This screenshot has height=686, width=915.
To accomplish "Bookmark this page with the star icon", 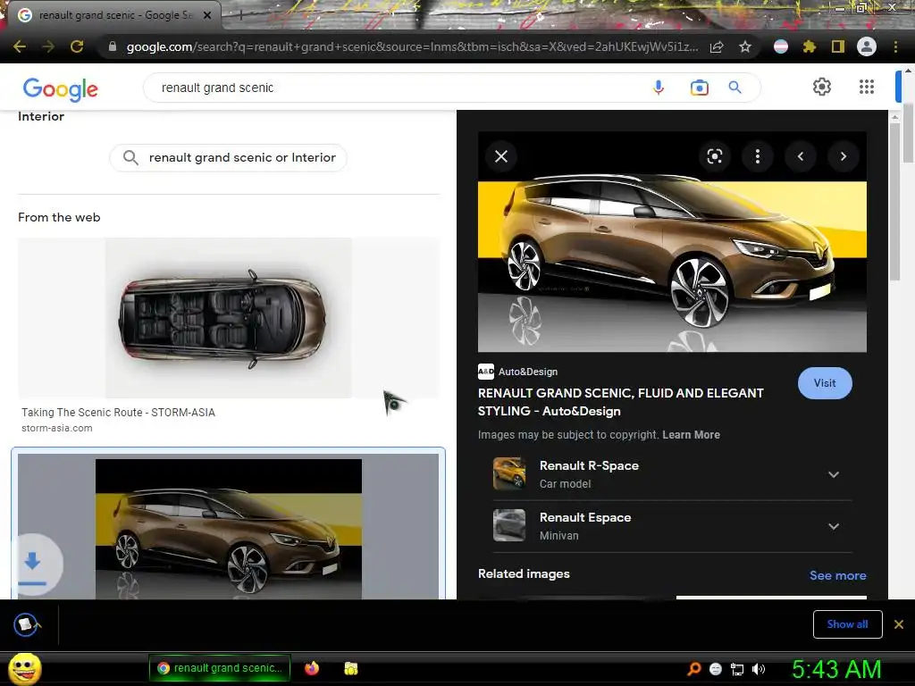I will (745, 46).
